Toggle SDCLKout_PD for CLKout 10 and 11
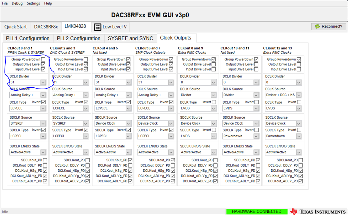The image size is (348, 215). [258, 160]
